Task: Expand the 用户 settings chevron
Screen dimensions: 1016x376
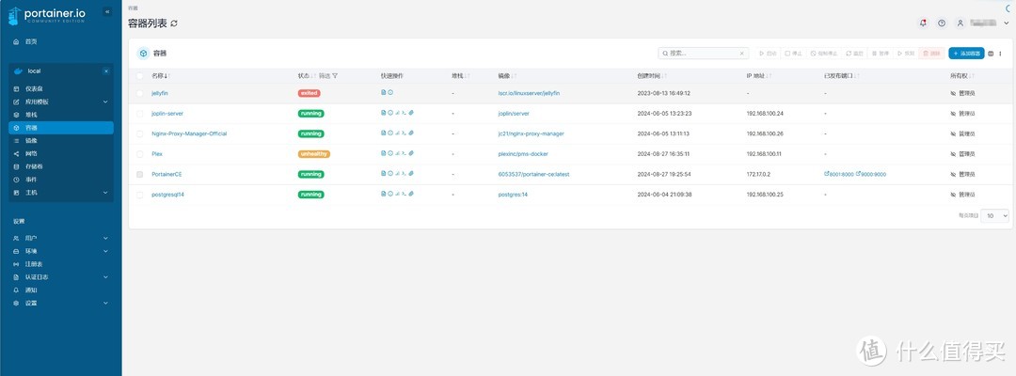Action: coord(105,238)
